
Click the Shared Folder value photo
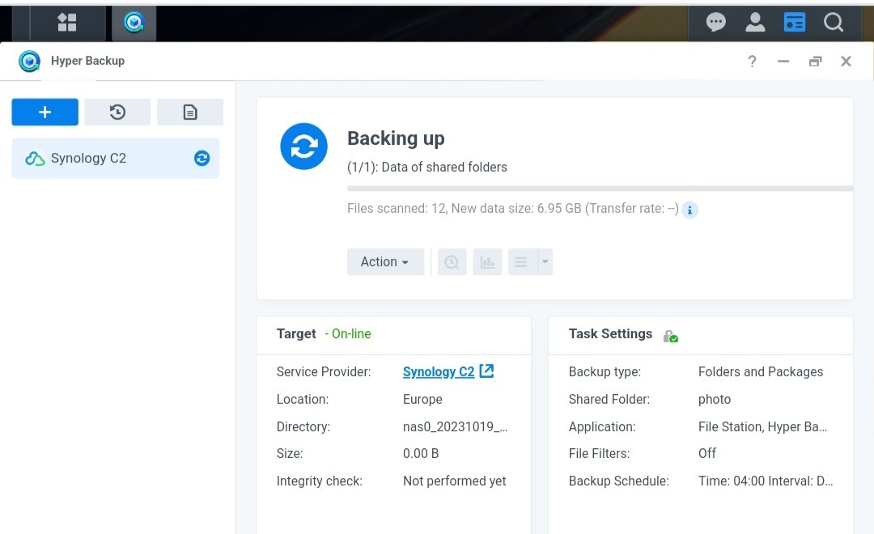tap(715, 400)
